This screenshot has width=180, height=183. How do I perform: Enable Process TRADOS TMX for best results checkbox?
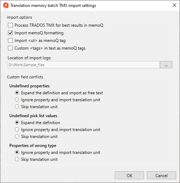click(x=10, y=25)
